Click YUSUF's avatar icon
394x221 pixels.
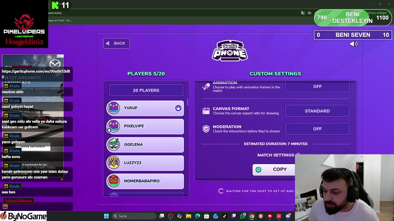(x=114, y=108)
